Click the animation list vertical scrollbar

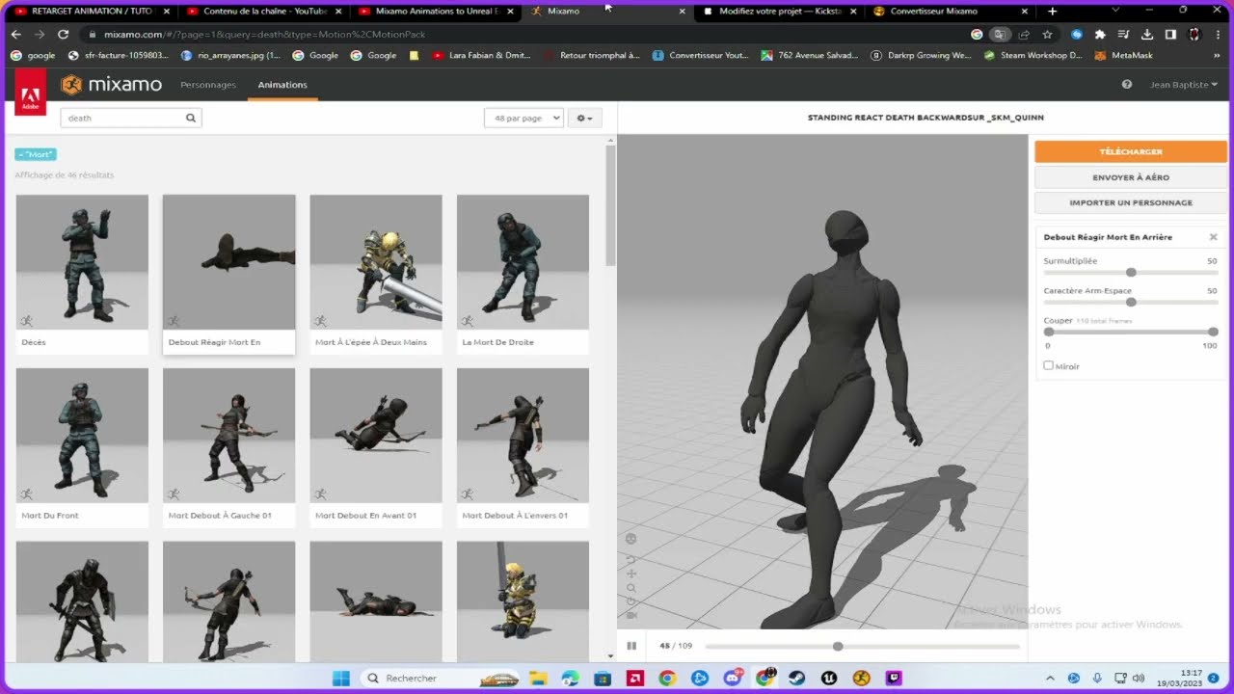pyautogui.click(x=609, y=206)
